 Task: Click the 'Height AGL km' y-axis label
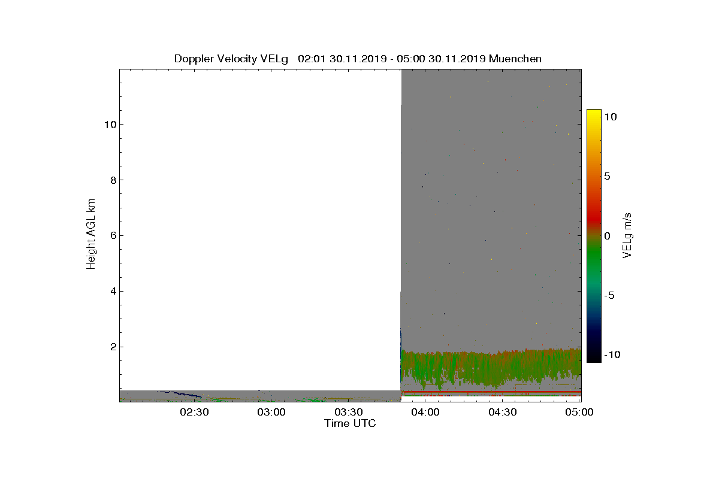(91, 235)
